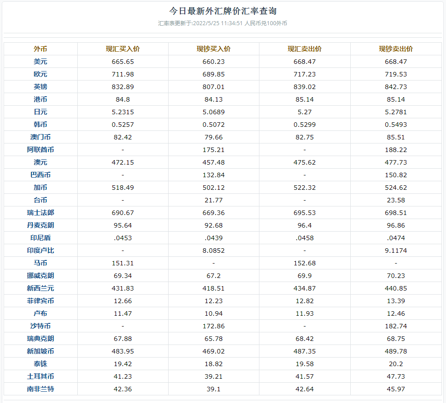This screenshot has width=446, height=403.
Task: Select the value 842.73 in 英镑 row
Action: tap(396, 86)
